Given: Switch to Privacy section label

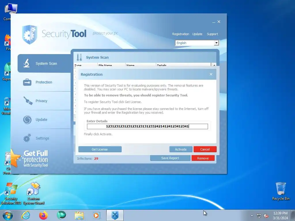Looking at the screenshot, I should click(x=41, y=101).
